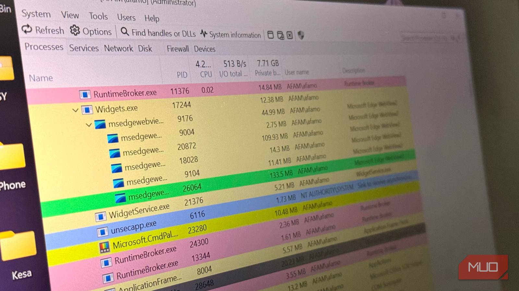Collapse the Widgets.exe process tree

(x=75, y=110)
